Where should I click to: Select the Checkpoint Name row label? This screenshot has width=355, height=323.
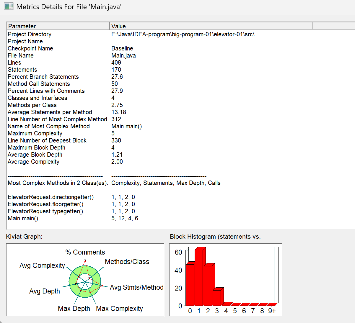tap(30, 48)
